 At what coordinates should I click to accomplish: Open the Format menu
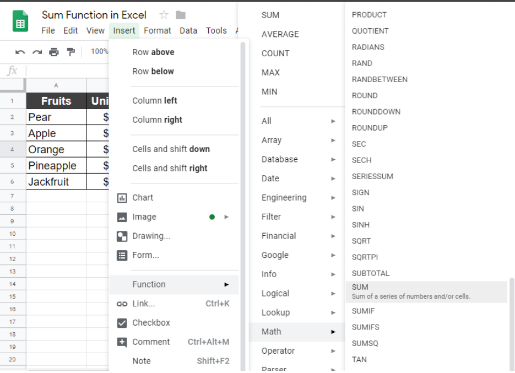coord(158,30)
